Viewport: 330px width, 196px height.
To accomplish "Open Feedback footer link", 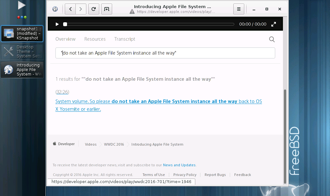I will (x=242, y=175).
